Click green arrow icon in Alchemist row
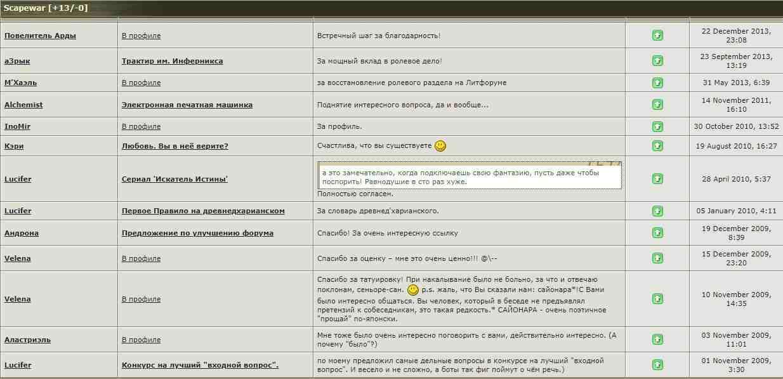Viewport: 783px width, 379px height. coord(657,105)
